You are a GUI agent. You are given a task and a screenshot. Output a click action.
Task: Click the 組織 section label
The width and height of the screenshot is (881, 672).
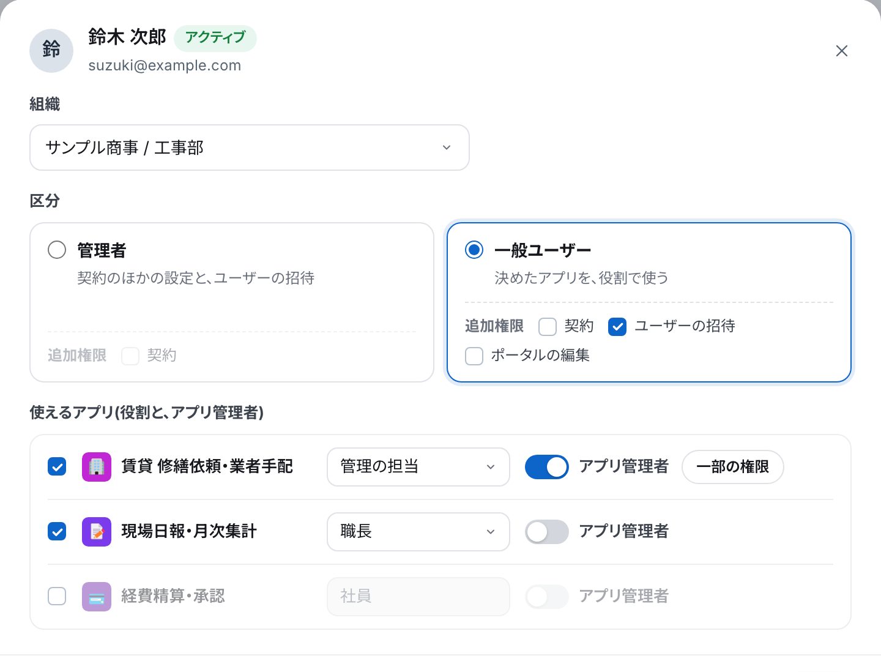45,104
